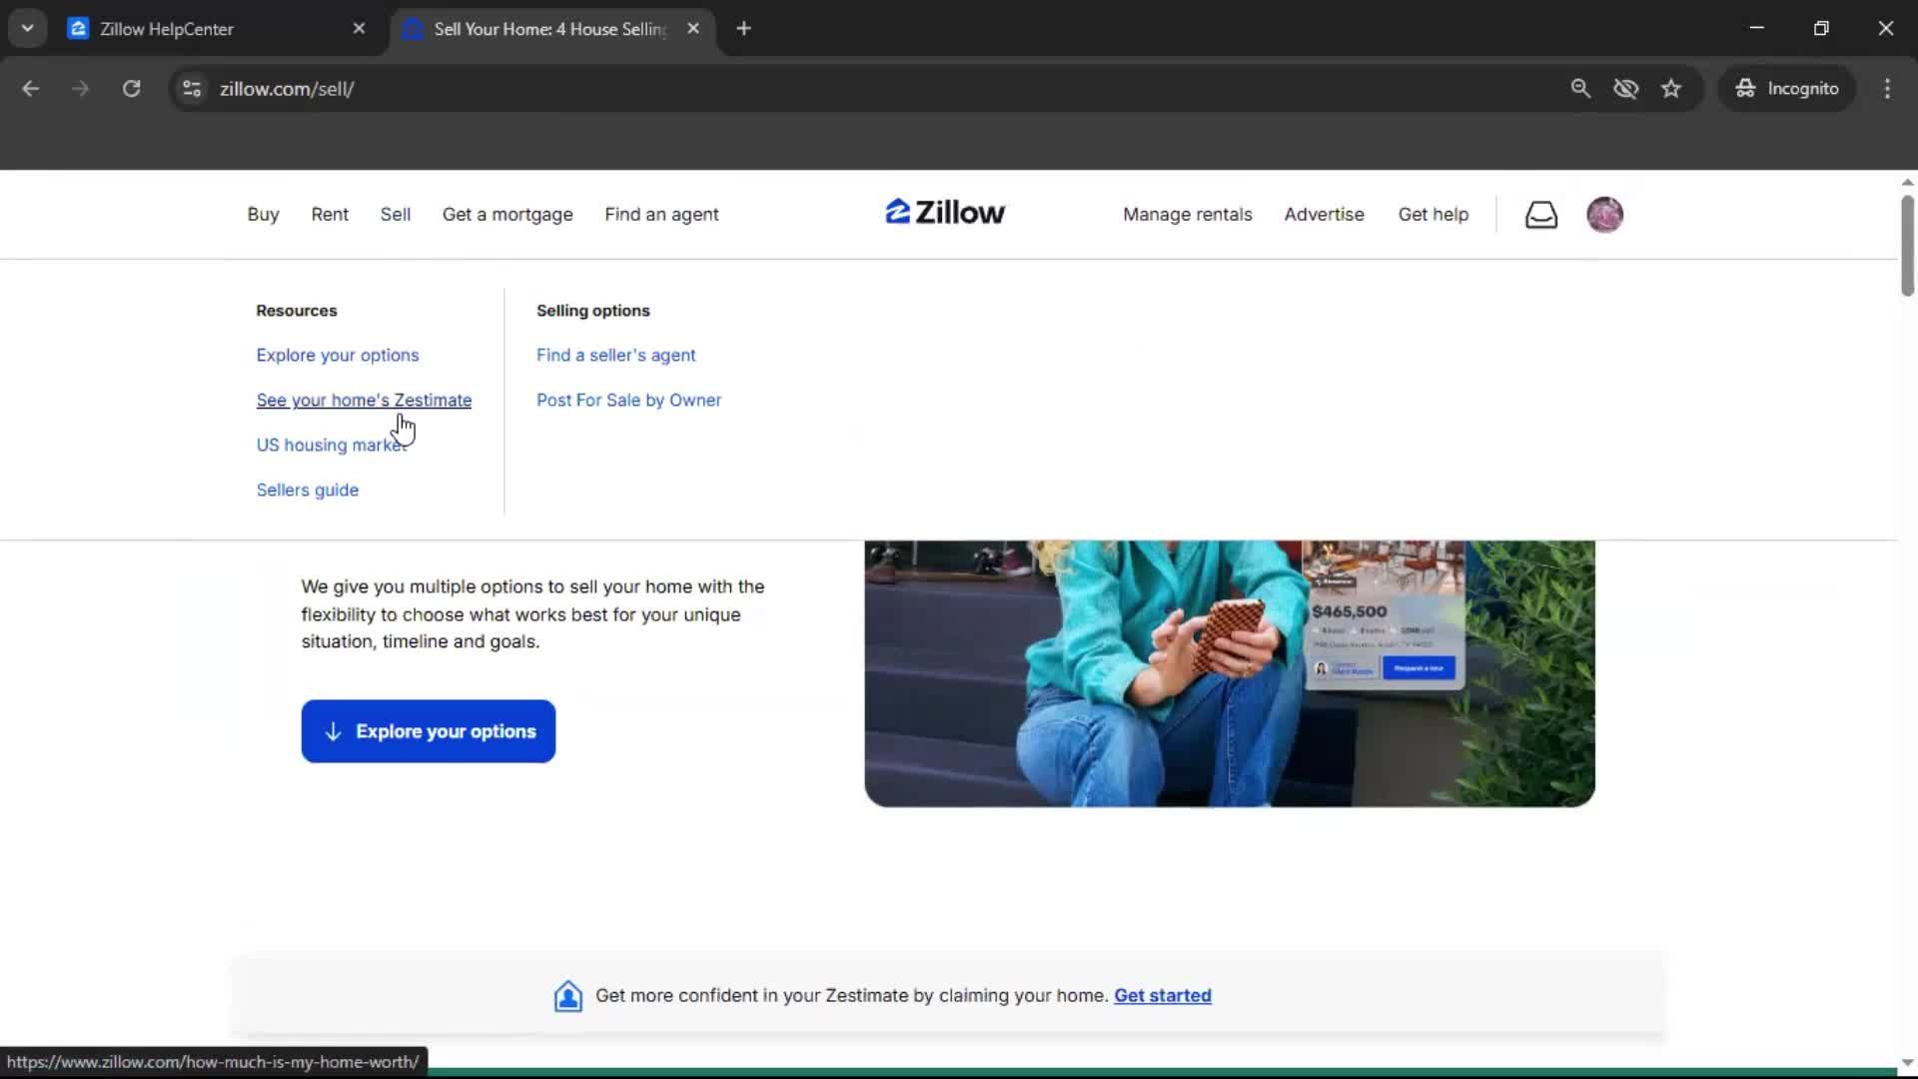Open a new browser tab with plus button
Screen dimensions: 1918x1079
pos(743,28)
